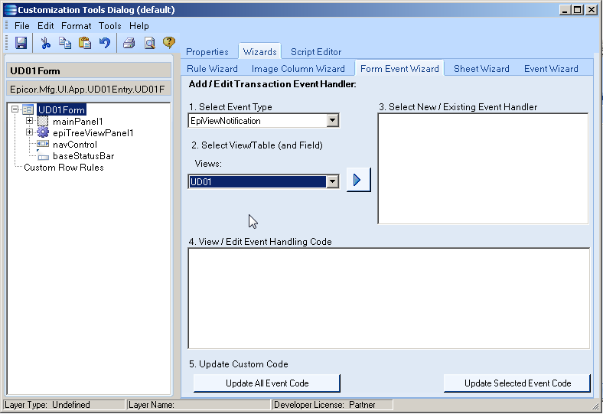Open the Help menu
The width and height of the screenshot is (603, 414).
pos(139,26)
